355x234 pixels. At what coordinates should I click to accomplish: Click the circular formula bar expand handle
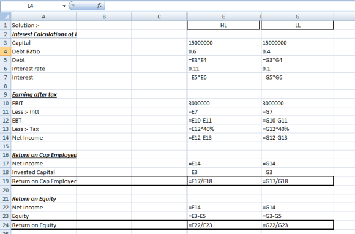coord(72,6)
